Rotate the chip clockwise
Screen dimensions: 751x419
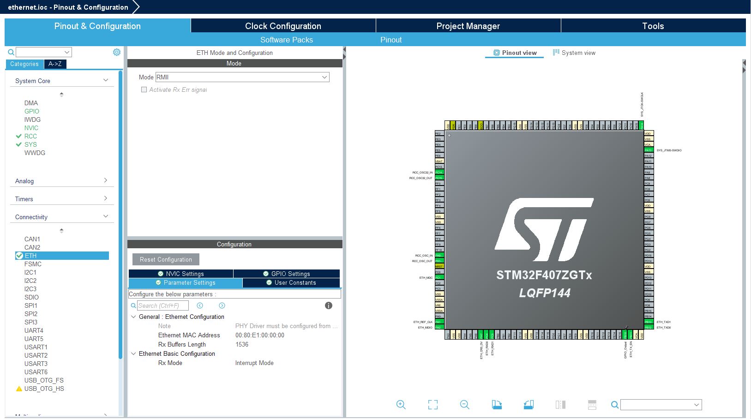(496, 404)
